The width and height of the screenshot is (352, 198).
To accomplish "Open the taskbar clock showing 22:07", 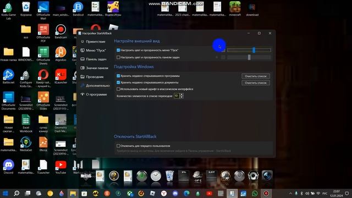I will [x=336, y=194].
